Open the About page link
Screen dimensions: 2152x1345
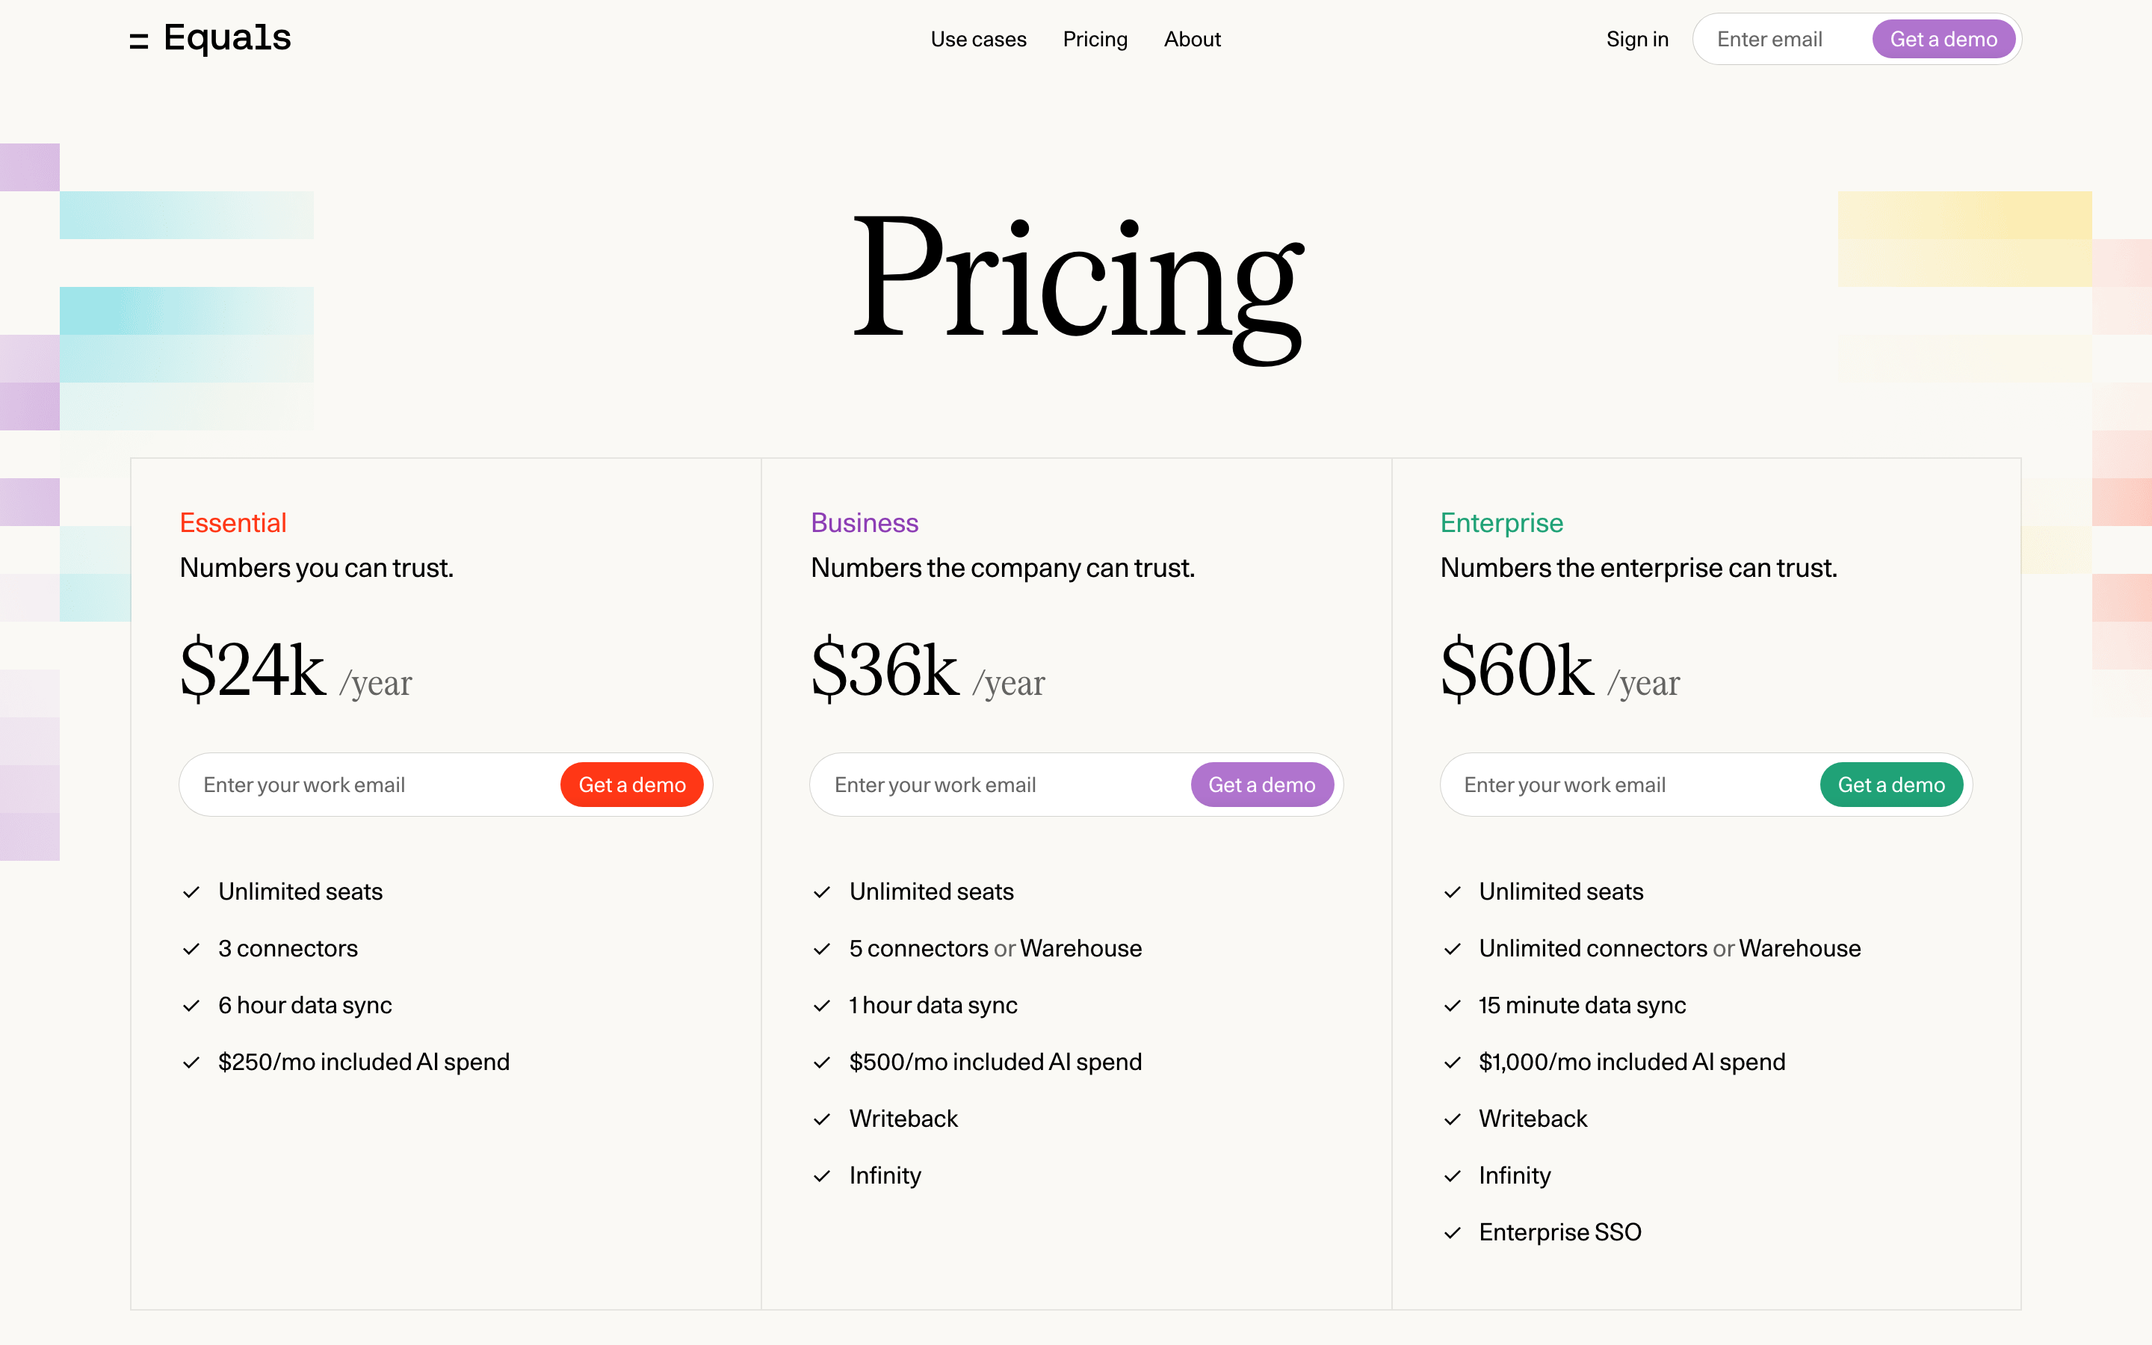[1192, 39]
